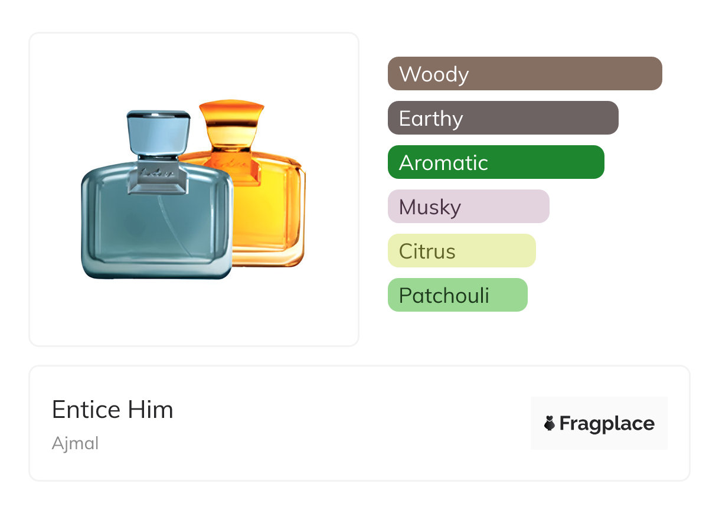The height and width of the screenshot is (510, 719).
Task: Click the engraved label on blue bottle neck
Action: tap(157, 173)
